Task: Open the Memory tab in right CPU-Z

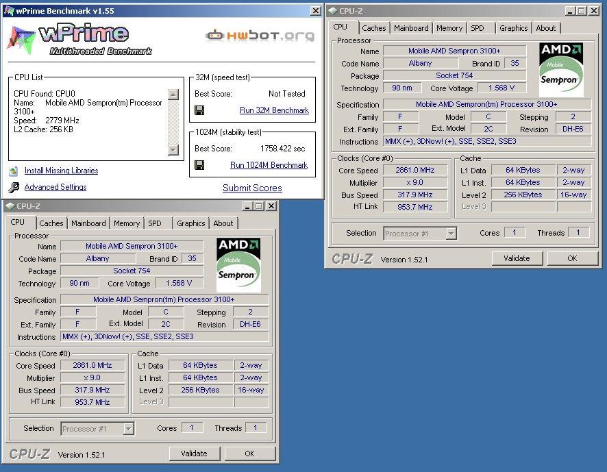Action: click(449, 28)
